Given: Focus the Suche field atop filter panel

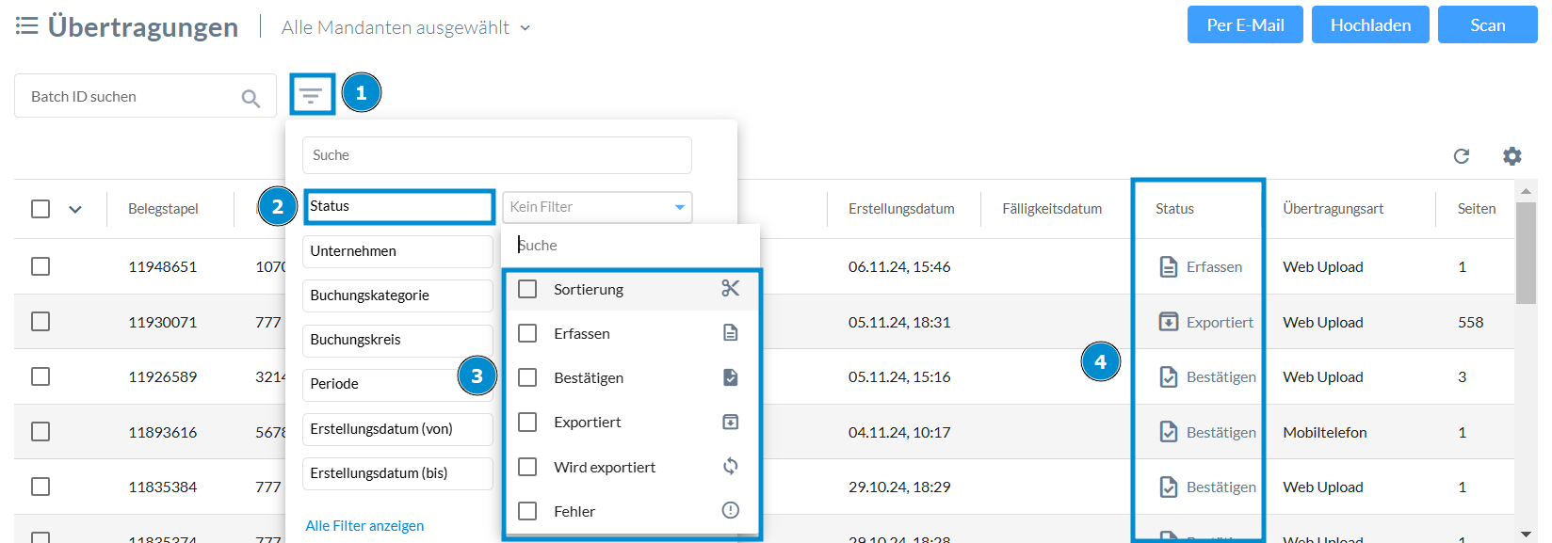Looking at the screenshot, I should pos(497,155).
